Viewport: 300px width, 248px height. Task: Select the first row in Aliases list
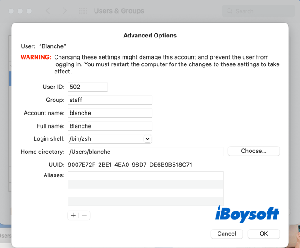point(145,176)
